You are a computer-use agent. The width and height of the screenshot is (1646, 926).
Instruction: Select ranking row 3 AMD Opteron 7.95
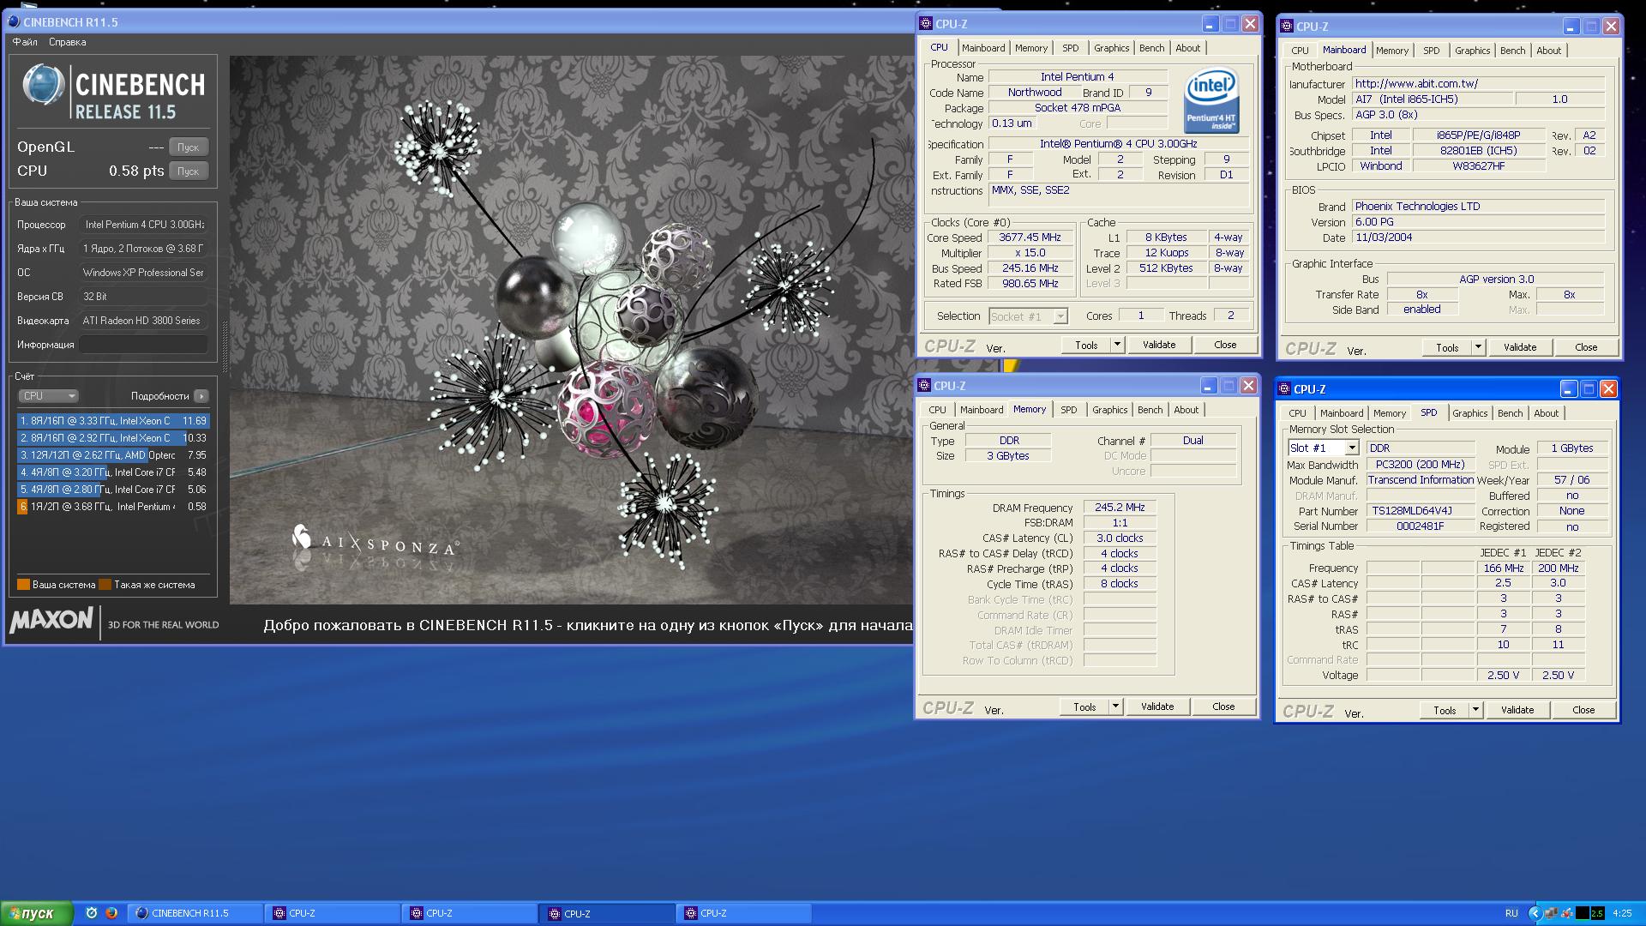pos(113,455)
